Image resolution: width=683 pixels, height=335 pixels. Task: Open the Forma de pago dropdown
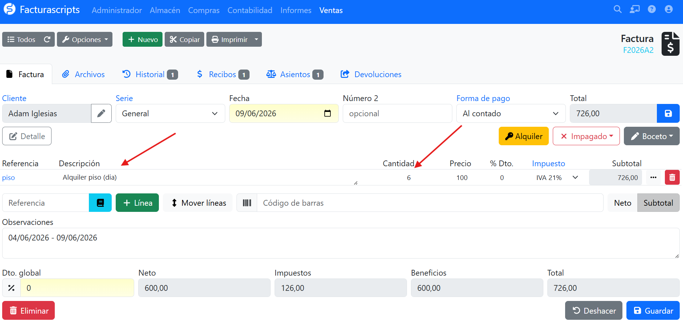coord(511,113)
